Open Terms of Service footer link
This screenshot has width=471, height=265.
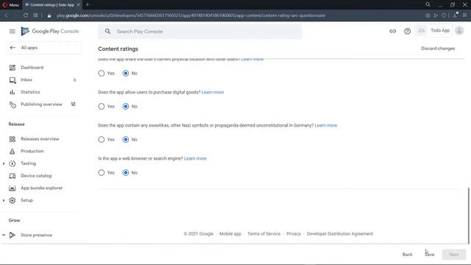263,234
